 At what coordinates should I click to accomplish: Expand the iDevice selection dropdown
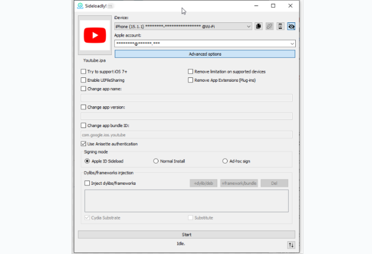click(x=248, y=26)
